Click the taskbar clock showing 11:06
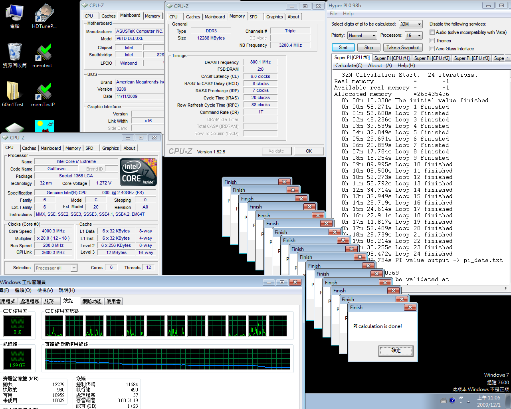511x409 pixels. click(489, 401)
